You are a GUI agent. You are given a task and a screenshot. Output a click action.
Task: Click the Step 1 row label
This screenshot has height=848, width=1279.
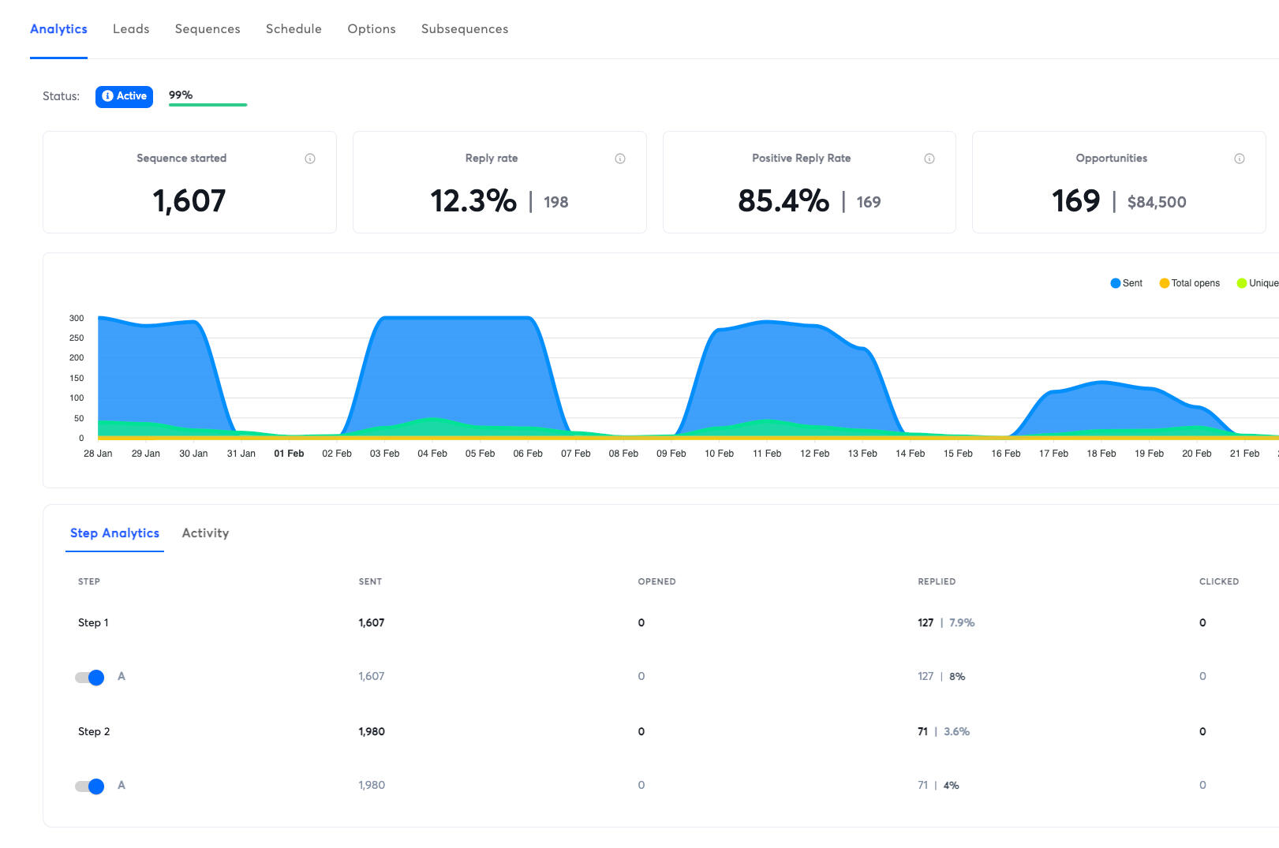[x=93, y=622]
